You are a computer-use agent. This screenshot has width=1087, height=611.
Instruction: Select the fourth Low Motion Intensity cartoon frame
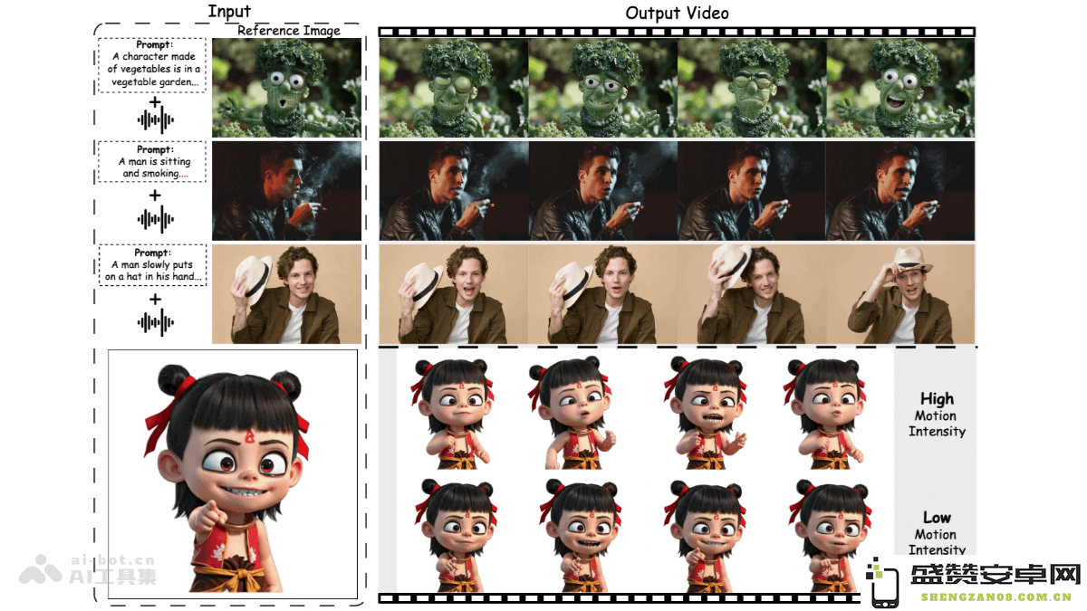[829, 536]
